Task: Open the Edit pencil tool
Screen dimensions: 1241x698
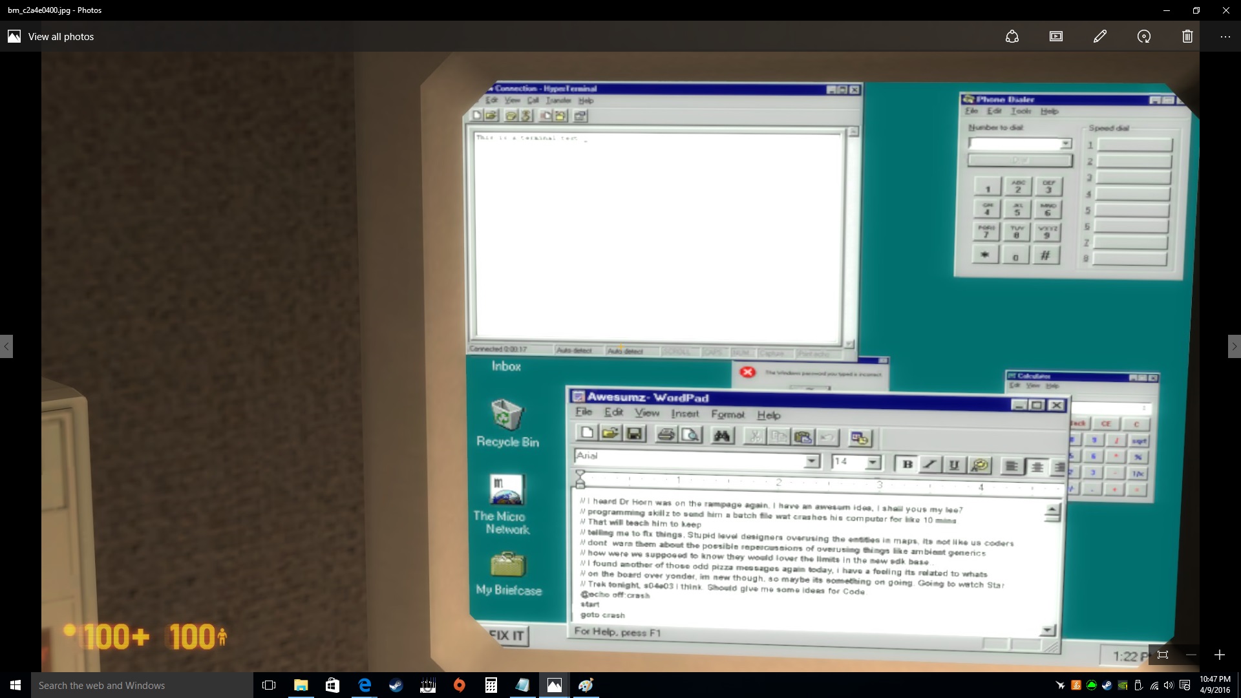Action: [1100, 37]
